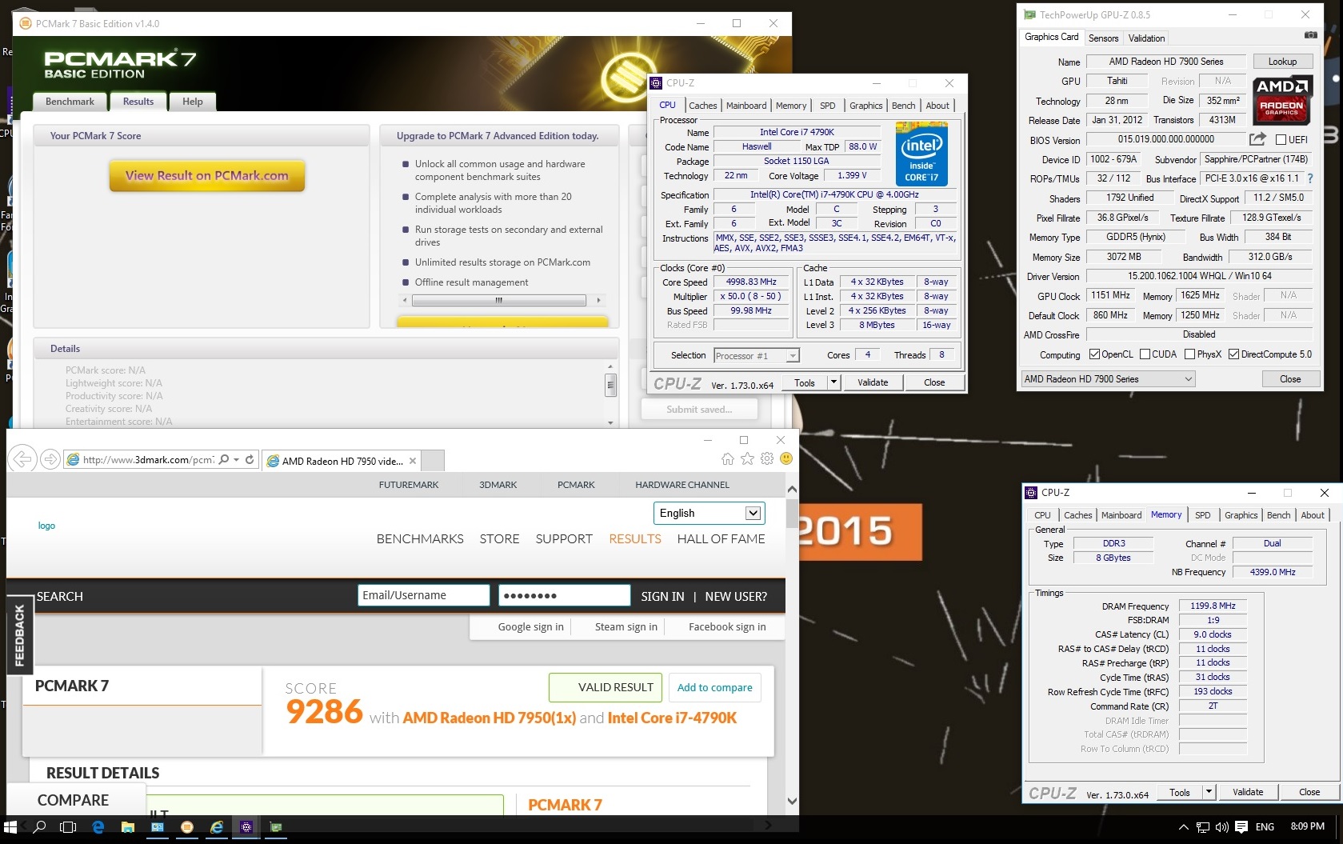The image size is (1343, 844).
Task: Click the browser page scroll down arrow
Action: click(x=792, y=801)
